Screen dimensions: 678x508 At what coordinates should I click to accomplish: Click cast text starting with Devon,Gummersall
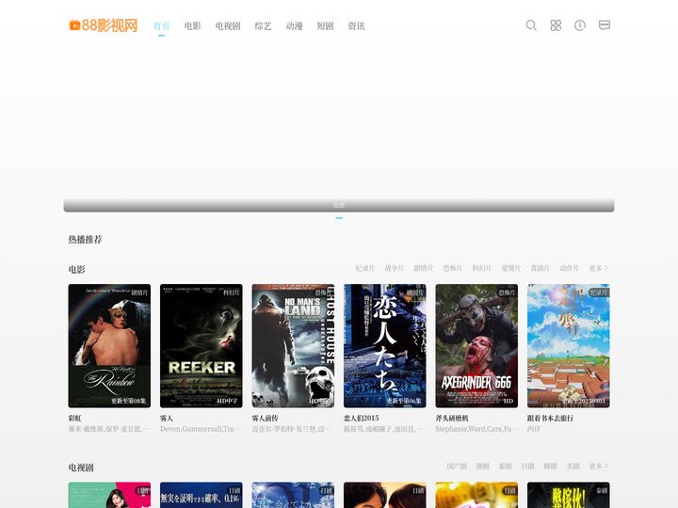click(x=201, y=429)
